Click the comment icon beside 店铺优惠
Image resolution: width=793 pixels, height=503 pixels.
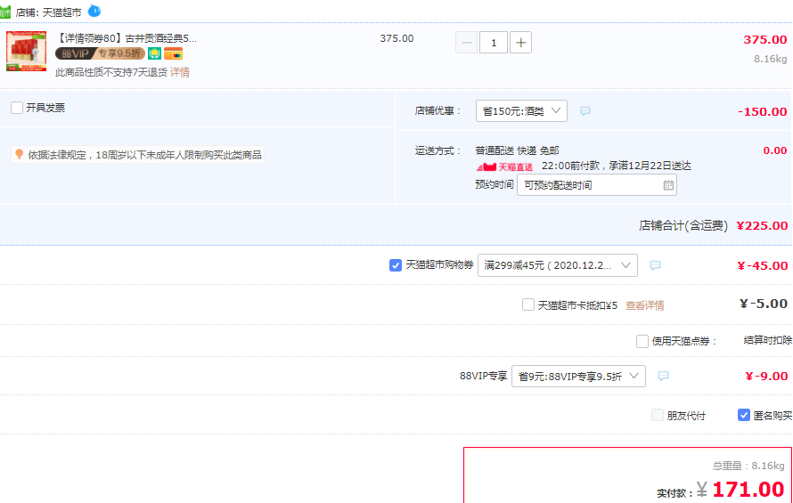click(585, 110)
